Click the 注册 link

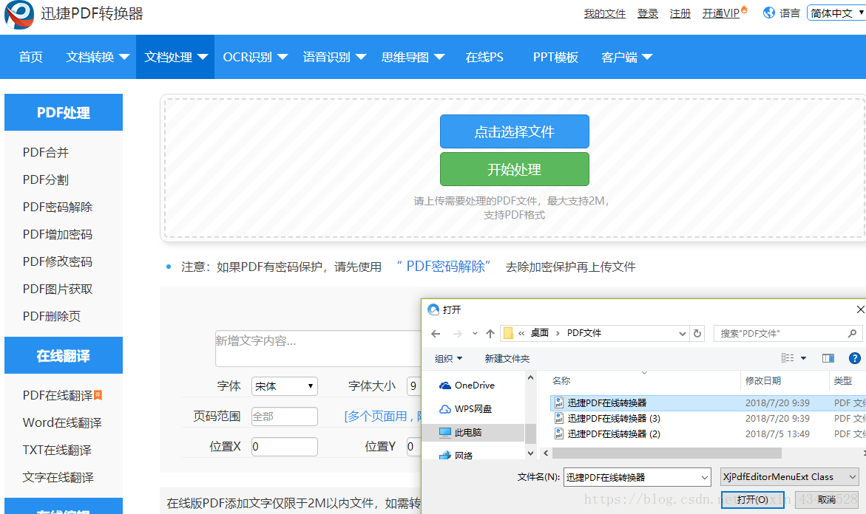click(x=680, y=13)
